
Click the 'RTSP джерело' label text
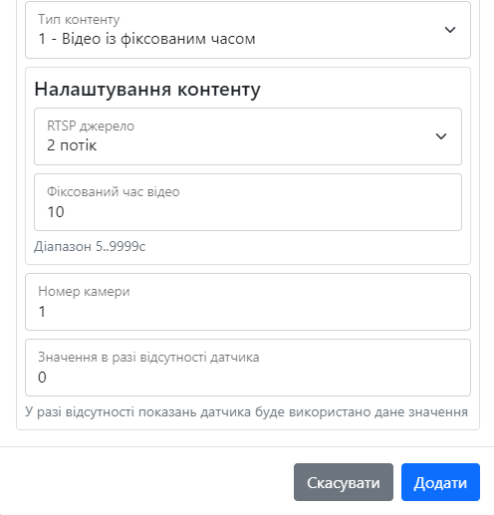point(91,127)
